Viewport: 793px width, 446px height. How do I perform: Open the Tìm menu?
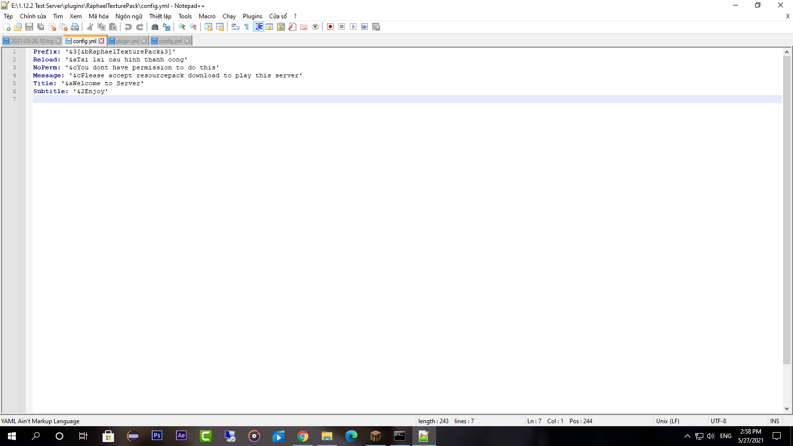[x=58, y=16]
